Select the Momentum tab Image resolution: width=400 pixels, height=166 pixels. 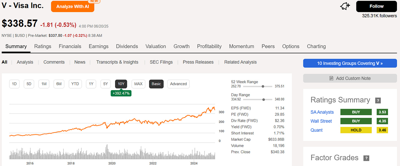(x=241, y=46)
